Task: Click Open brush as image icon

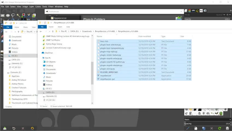Action: pyautogui.click(x=227, y=128)
